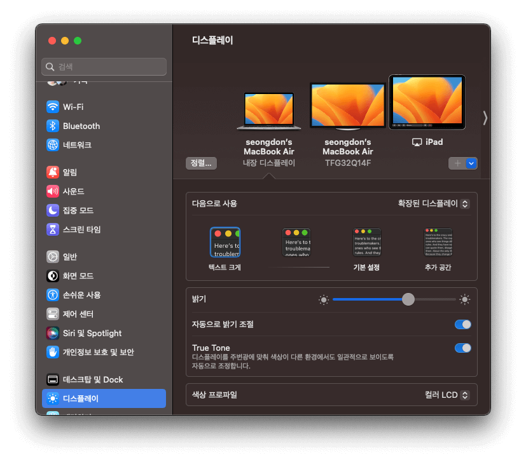Click the right chevron to show more displays

click(x=485, y=118)
